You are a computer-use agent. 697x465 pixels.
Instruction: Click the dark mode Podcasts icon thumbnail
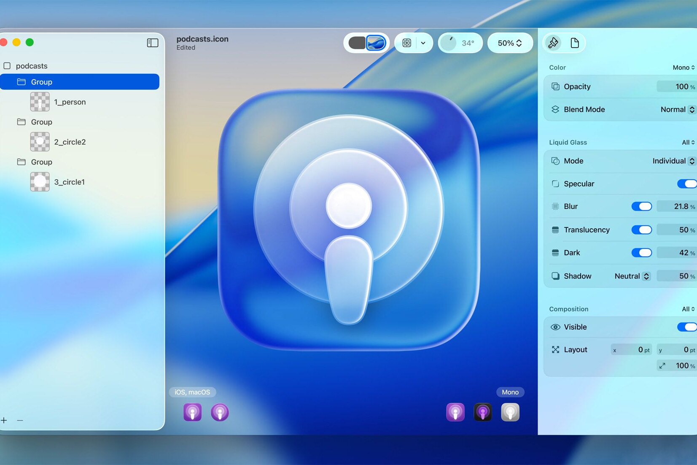pyautogui.click(x=482, y=412)
